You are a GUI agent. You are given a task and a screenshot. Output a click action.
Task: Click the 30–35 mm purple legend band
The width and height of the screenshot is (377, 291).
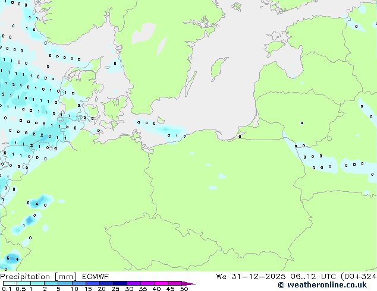133,283
